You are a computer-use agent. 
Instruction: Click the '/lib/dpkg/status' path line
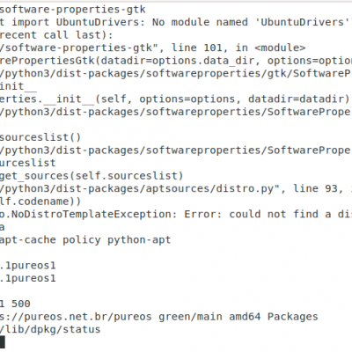[x=50, y=330]
